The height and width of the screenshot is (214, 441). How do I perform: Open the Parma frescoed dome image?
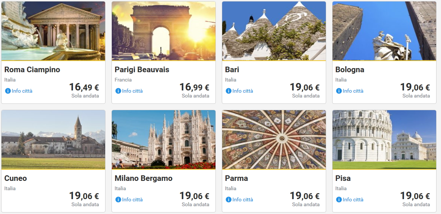pyautogui.click(x=274, y=140)
